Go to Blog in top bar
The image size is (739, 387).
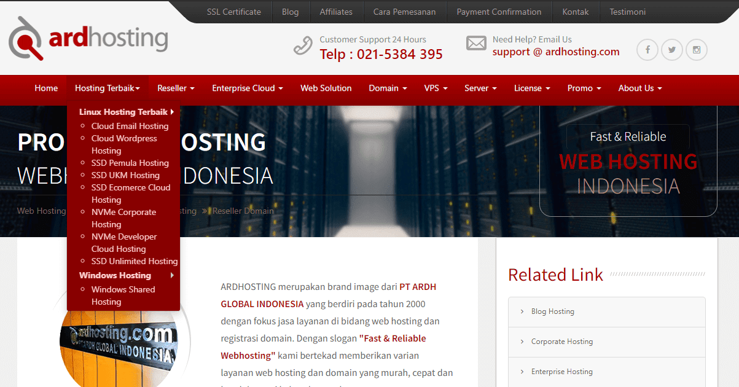[x=290, y=12]
